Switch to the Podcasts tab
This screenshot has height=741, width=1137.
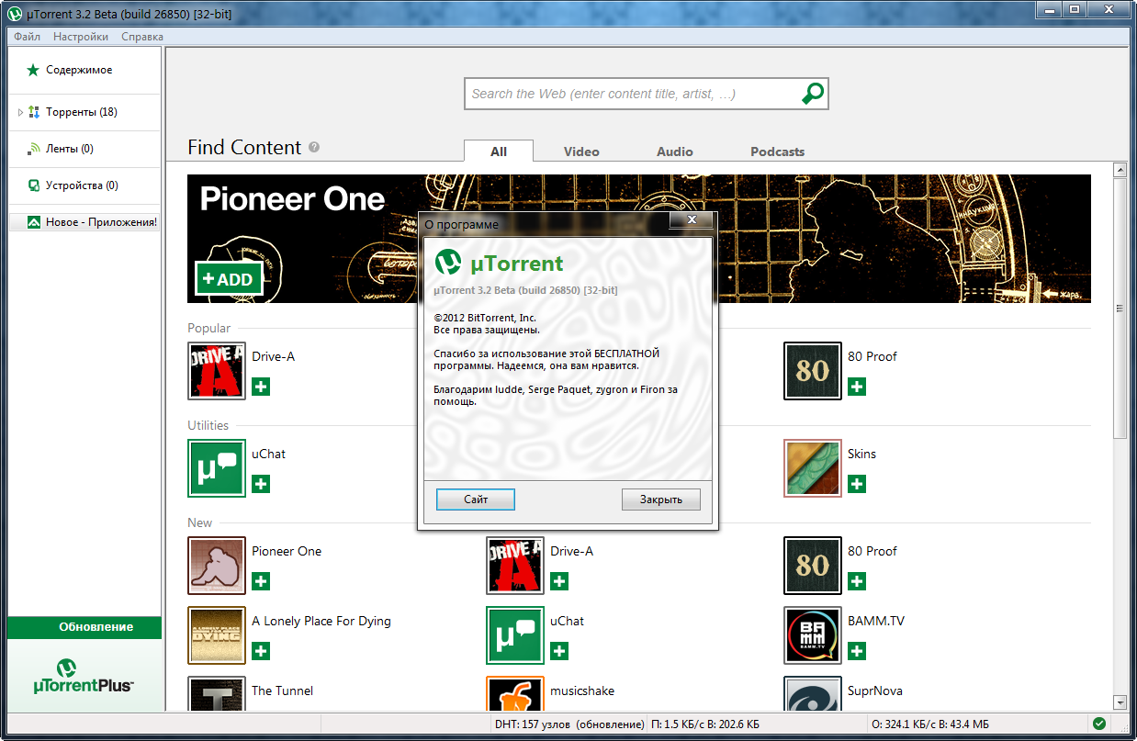tap(777, 152)
